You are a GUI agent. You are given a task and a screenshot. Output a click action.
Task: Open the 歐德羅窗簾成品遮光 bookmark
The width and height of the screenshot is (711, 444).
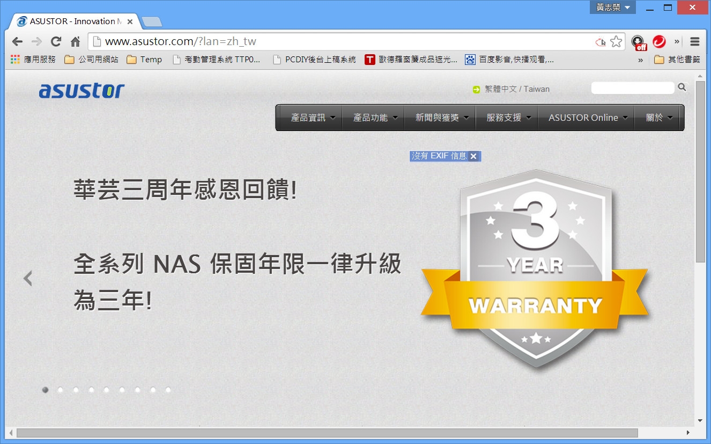411,60
